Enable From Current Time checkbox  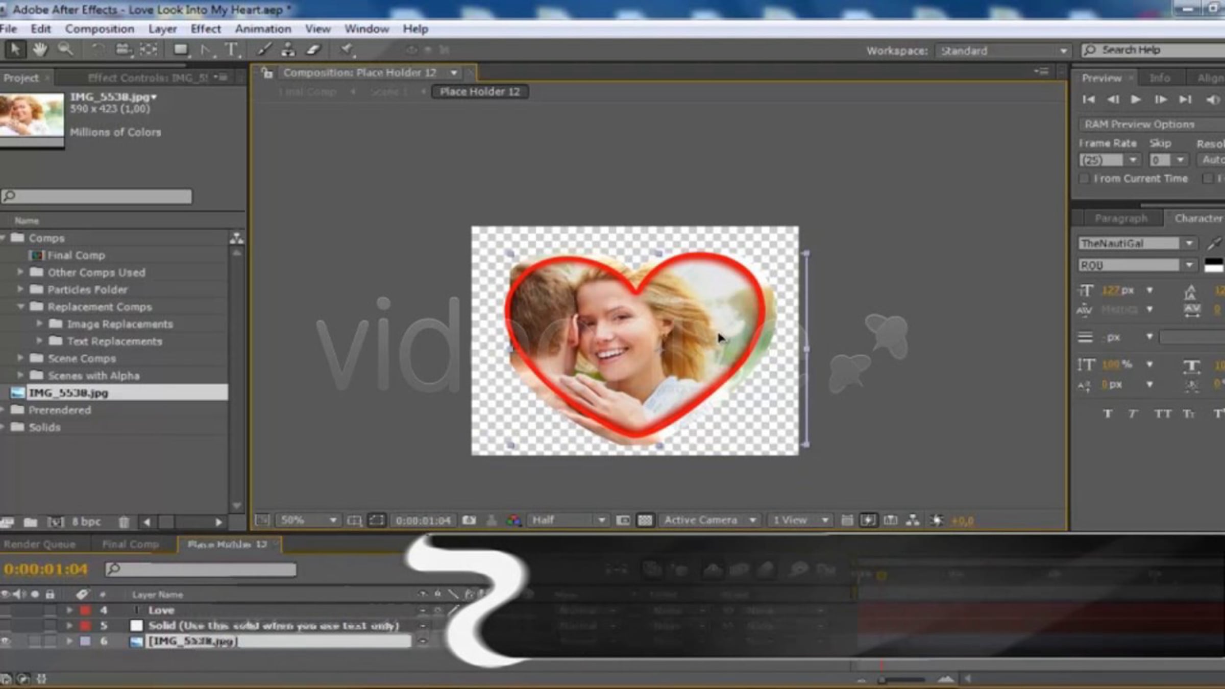click(x=1084, y=179)
